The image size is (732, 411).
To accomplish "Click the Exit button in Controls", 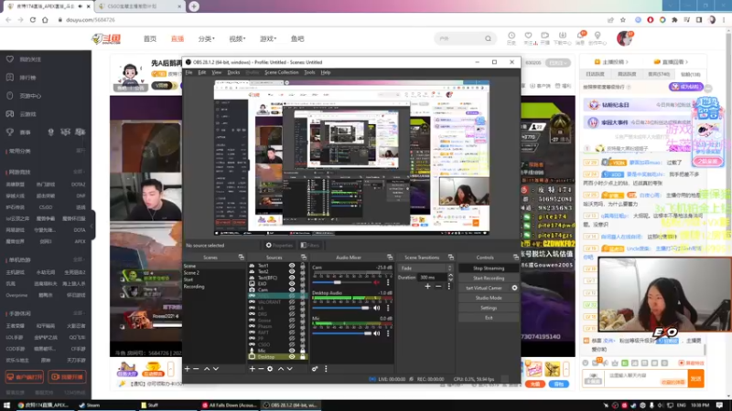I will (489, 318).
